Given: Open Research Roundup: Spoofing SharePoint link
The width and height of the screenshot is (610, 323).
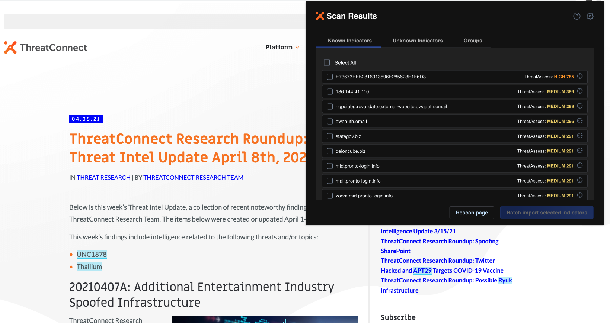Looking at the screenshot, I should (x=440, y=246).
